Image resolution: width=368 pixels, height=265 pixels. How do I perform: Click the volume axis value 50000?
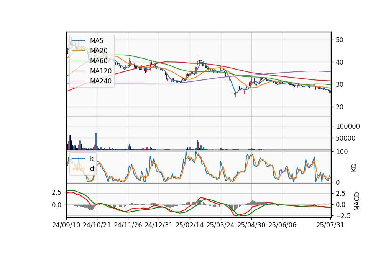pos(346,138)
